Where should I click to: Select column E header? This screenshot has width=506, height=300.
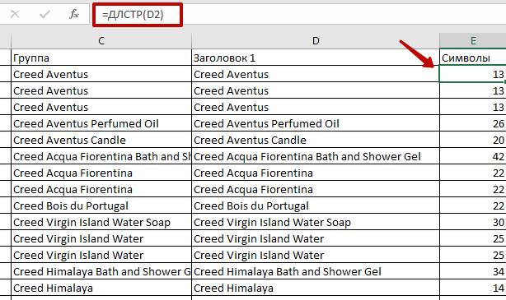(x=473, y=41)
